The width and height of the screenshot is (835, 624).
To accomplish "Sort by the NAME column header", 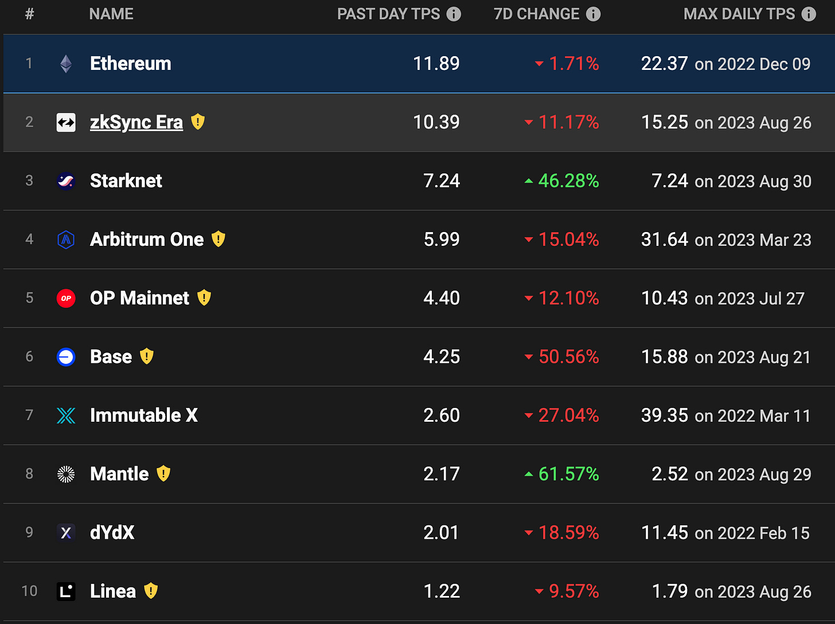I will (x=111, y=14).
